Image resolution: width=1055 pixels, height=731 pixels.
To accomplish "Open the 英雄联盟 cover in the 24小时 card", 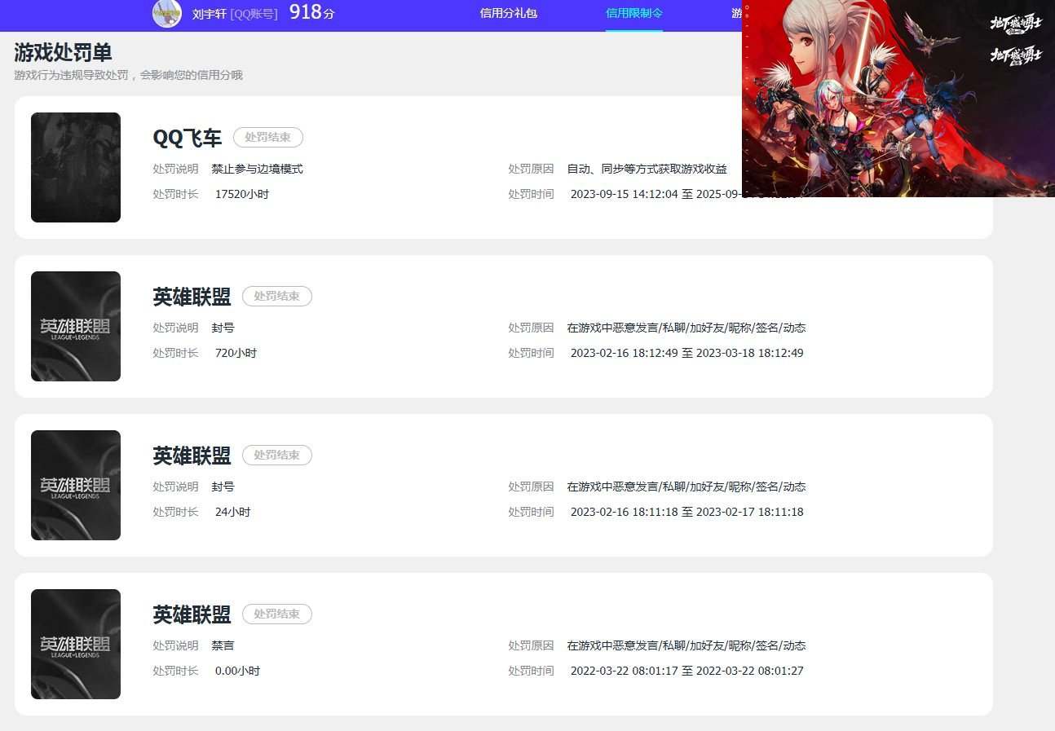I will click(x=76, y=485).
